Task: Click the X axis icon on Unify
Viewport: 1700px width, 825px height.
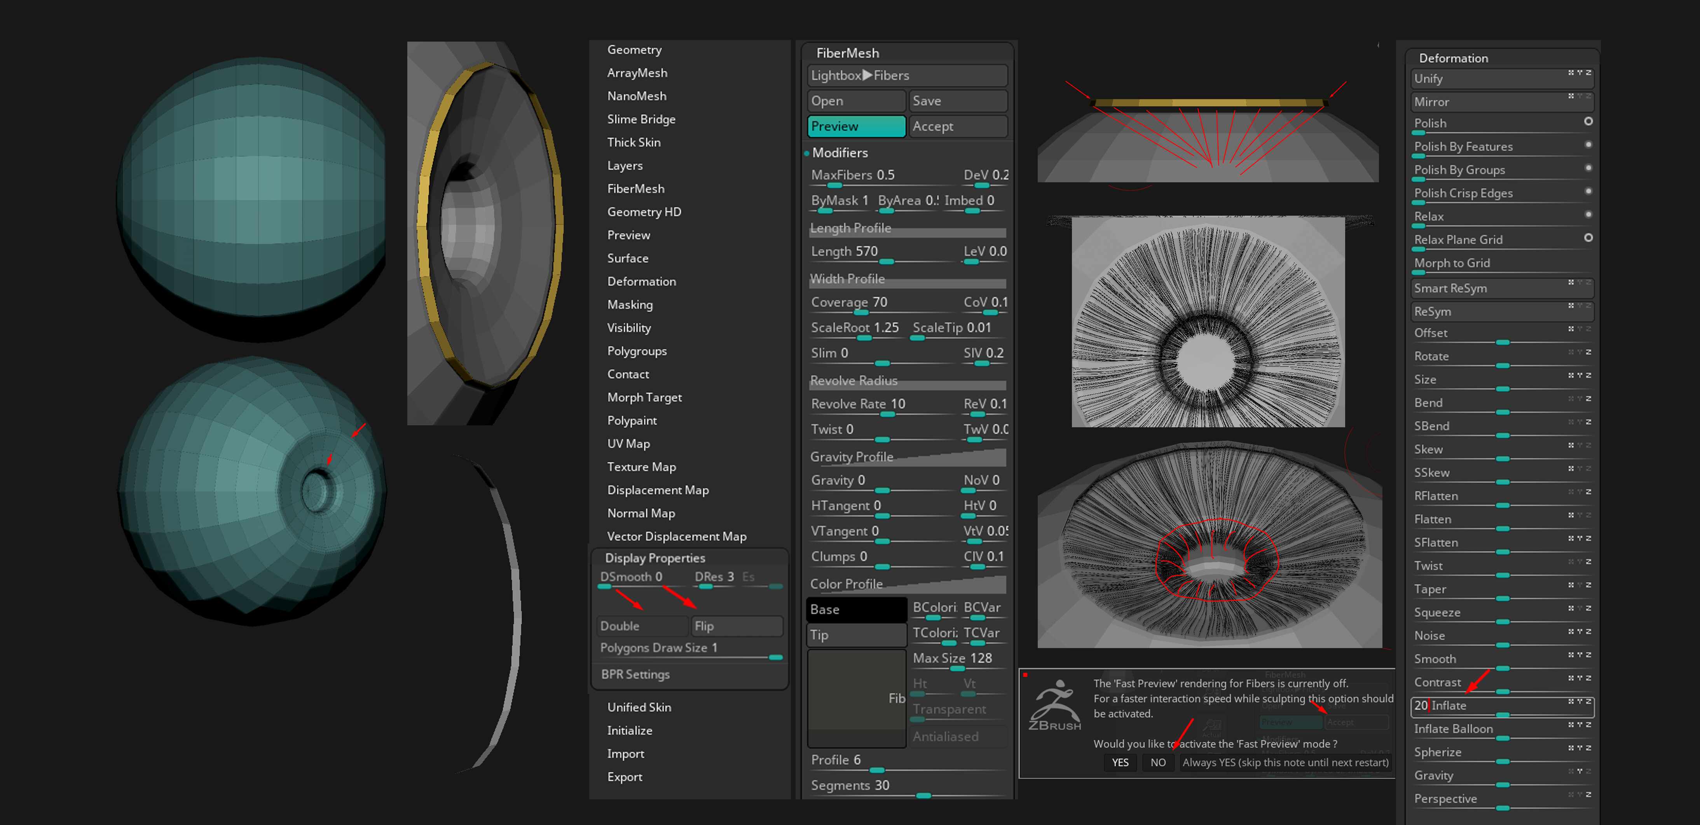Action: (1571, 73)
